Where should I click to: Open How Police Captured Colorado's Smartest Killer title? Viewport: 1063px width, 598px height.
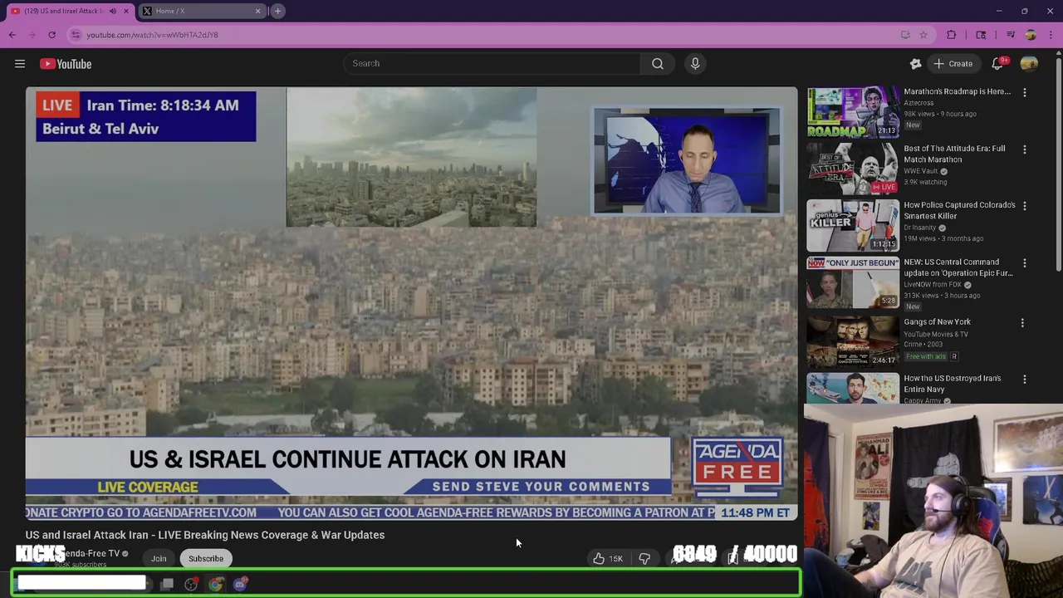[x=959, y=210]
